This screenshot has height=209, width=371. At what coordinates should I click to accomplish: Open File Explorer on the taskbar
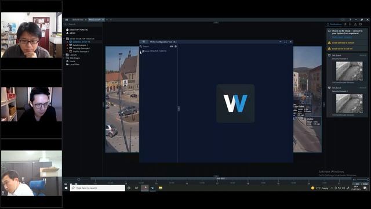click(161, 188)
